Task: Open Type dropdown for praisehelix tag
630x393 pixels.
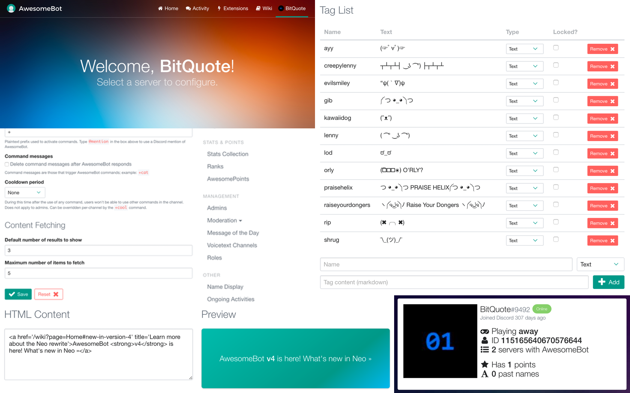Action: 524,188
